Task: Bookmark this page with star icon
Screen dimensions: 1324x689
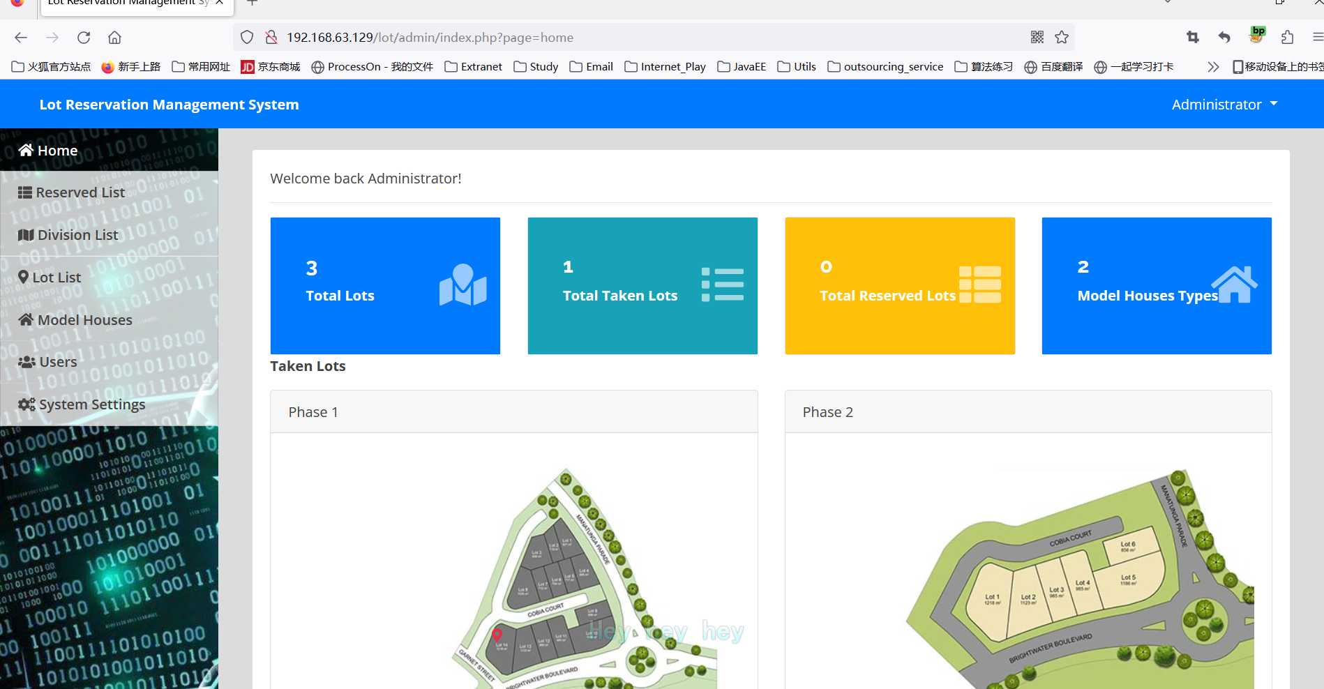Action: point(1062,38)
